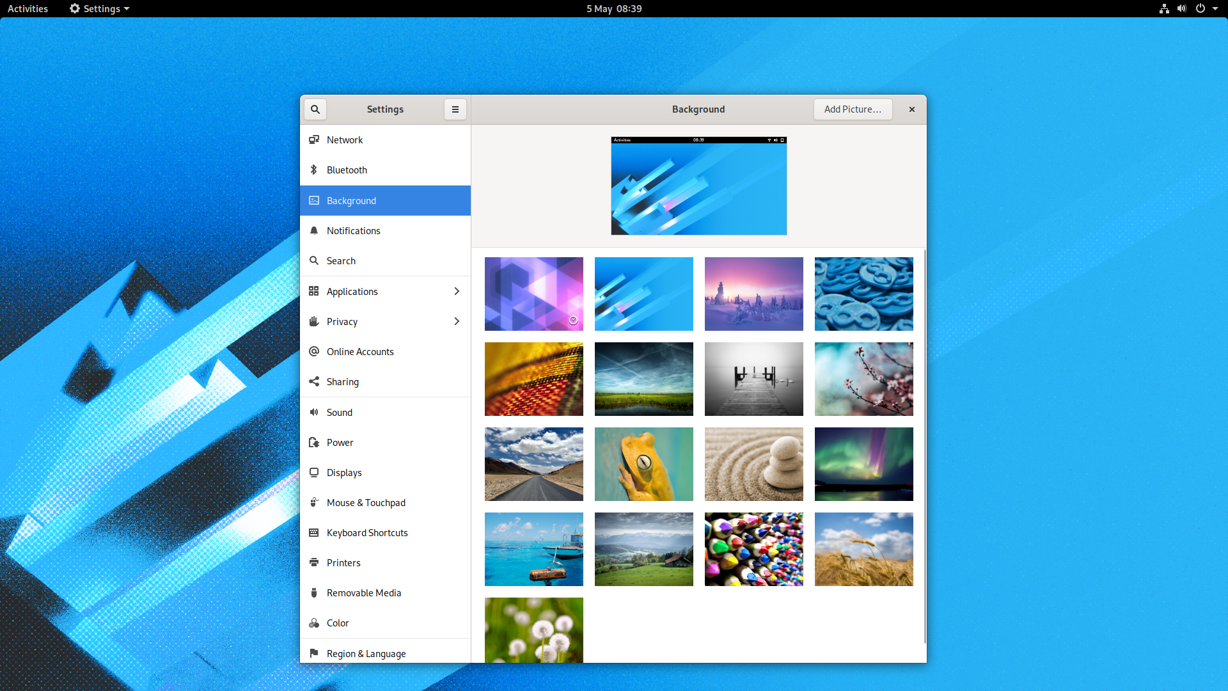
Task: Click the Notifications bell icon
Action: [314, 231]
